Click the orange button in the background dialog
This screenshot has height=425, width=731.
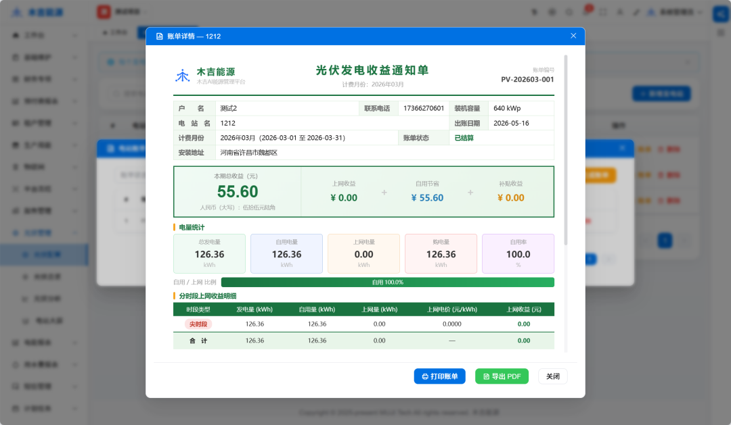pos(599,175)
